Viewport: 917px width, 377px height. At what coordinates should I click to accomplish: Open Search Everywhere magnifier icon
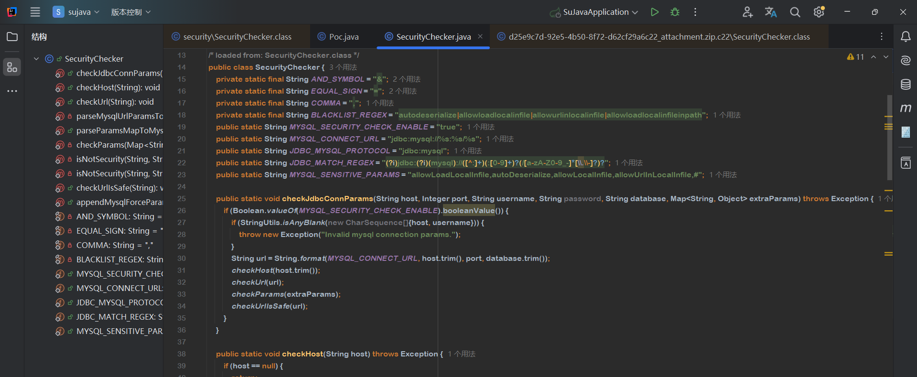pyautogui.click(x=795, y=12)
